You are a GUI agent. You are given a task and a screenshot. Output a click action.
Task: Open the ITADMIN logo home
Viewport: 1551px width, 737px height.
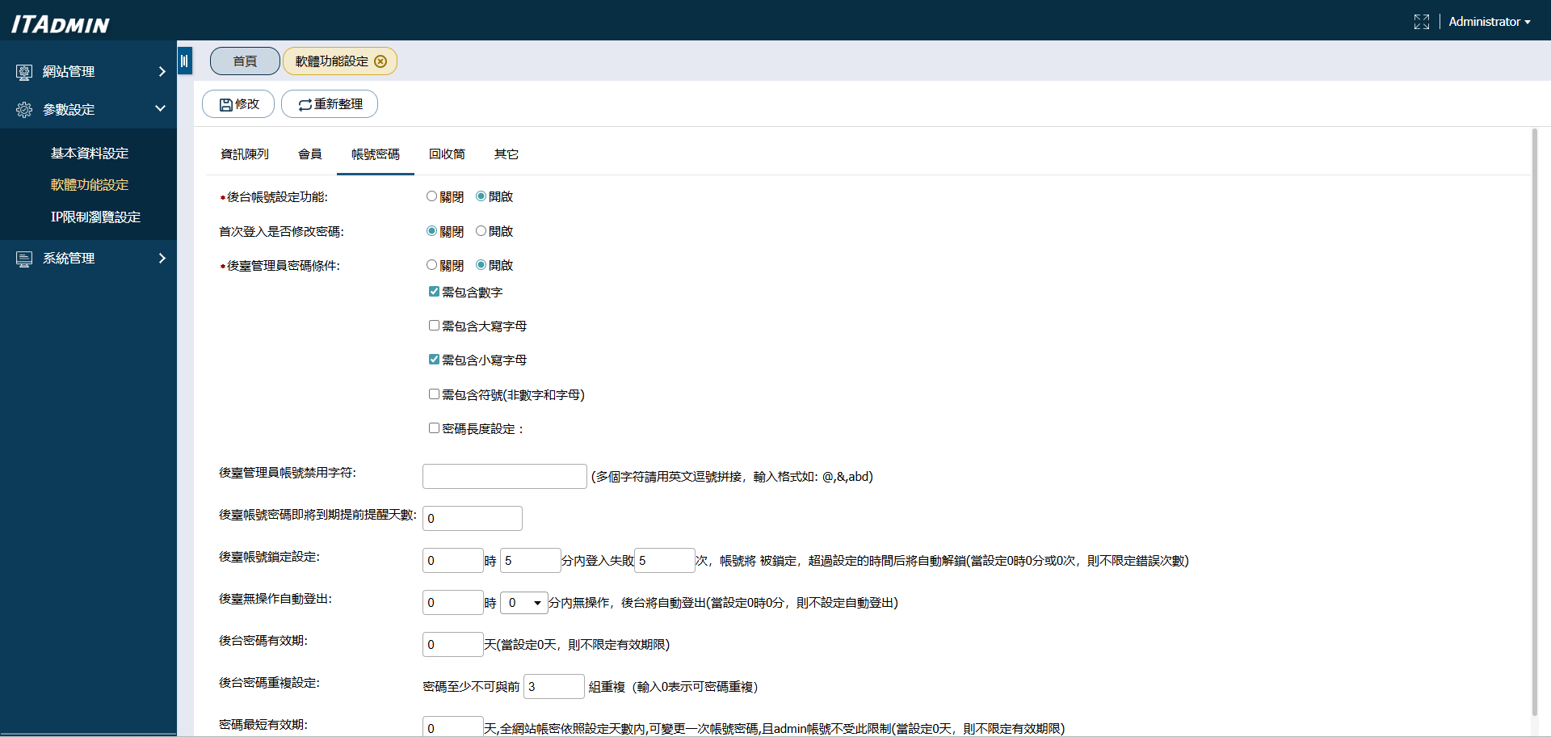coord(61,24)
